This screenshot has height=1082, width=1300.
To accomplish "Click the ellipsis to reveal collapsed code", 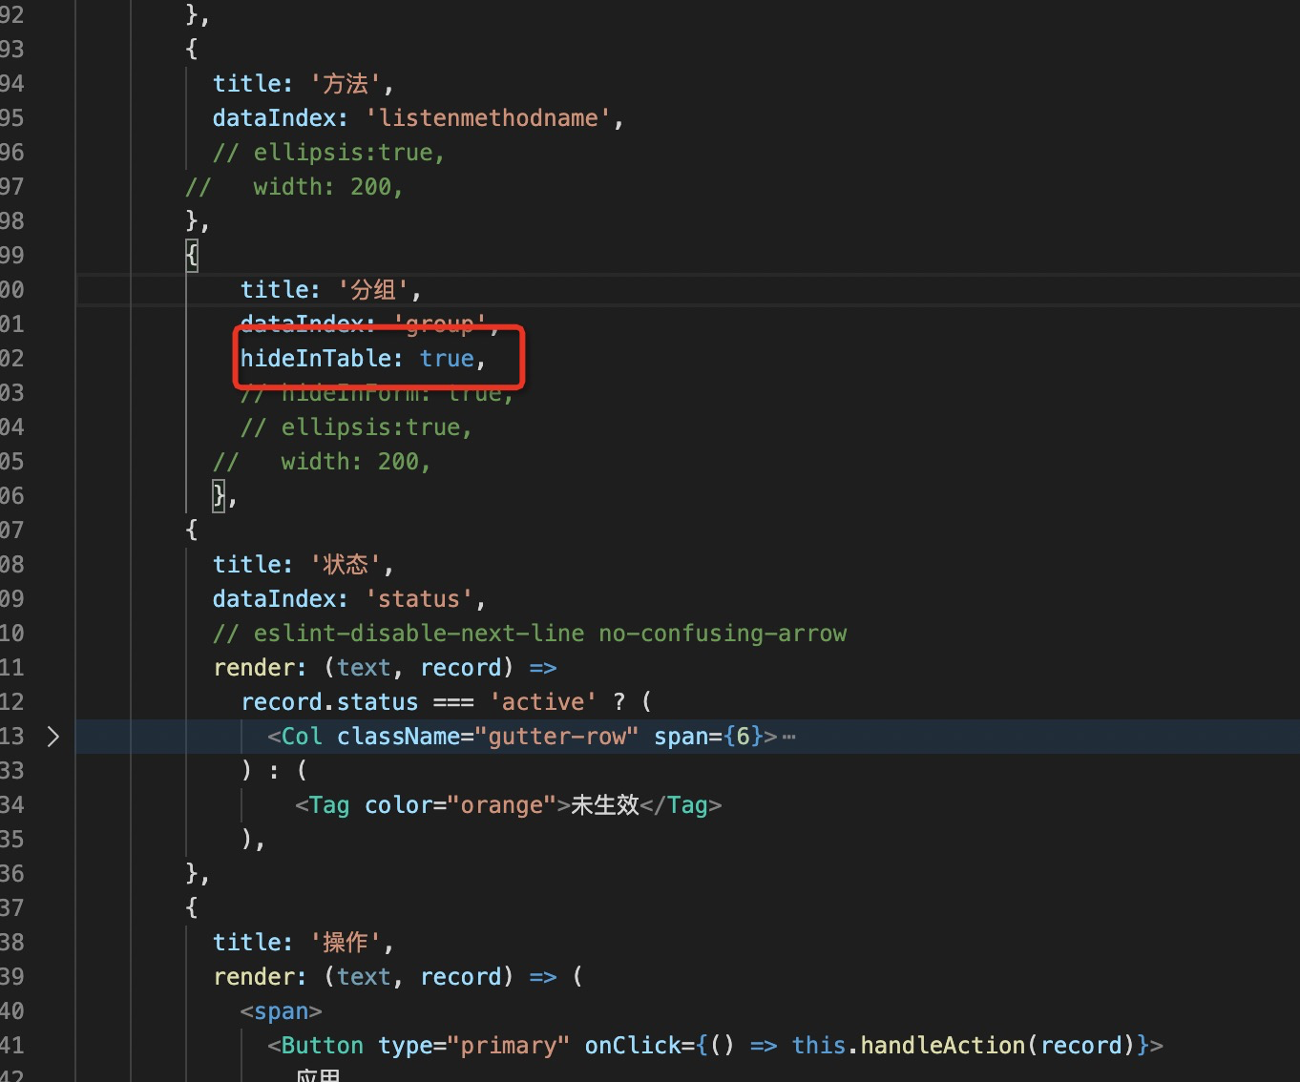I will (788, 736).
